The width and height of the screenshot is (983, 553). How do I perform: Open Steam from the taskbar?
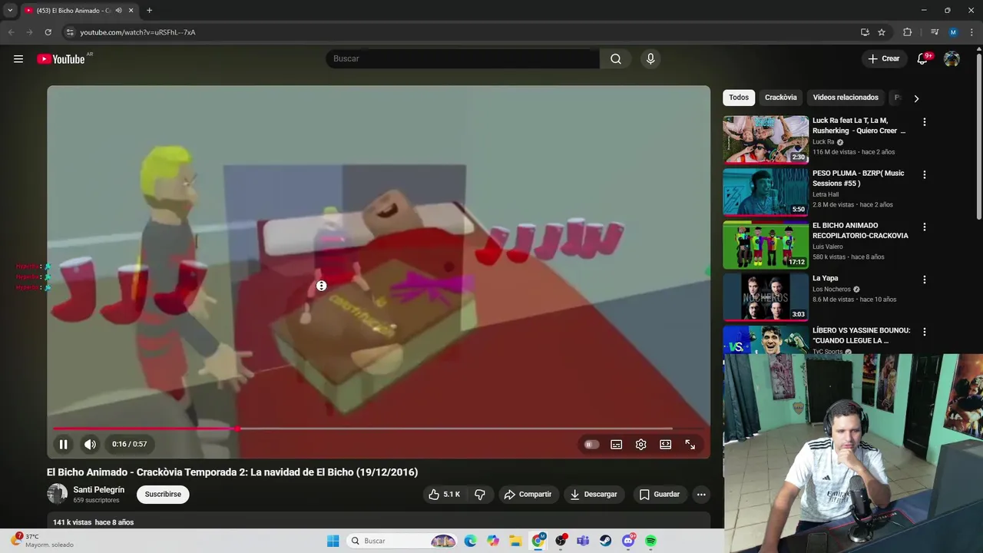click(x=606, y=541)
